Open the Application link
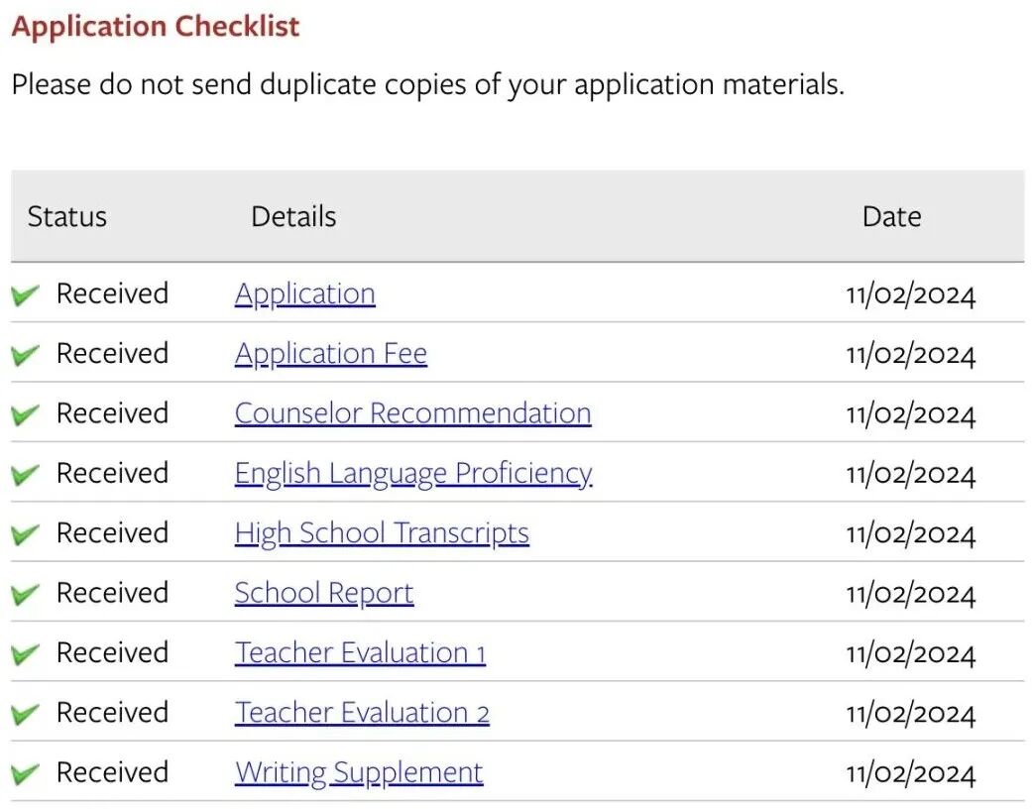Screen dimensions: 1032x811 (304, 294)
